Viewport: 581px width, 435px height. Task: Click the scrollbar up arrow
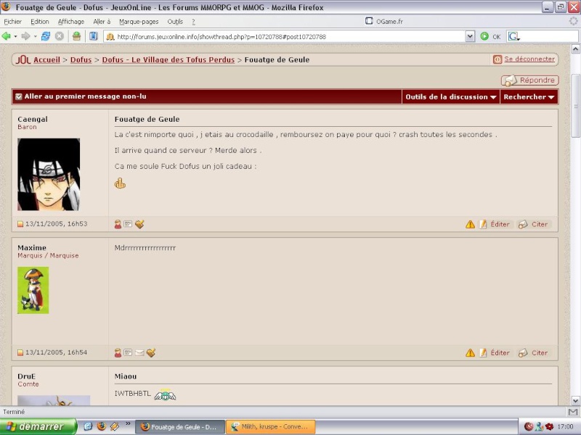575,49
